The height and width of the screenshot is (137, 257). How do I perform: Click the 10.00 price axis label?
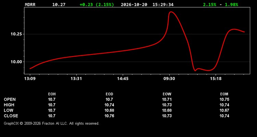point(16,62)
